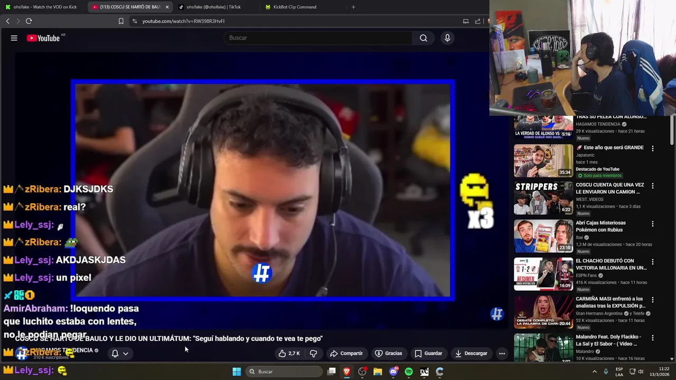
Task: Open options for CARMIÑA MASI video
Action: pyautogui.click(x=653, y=300)
